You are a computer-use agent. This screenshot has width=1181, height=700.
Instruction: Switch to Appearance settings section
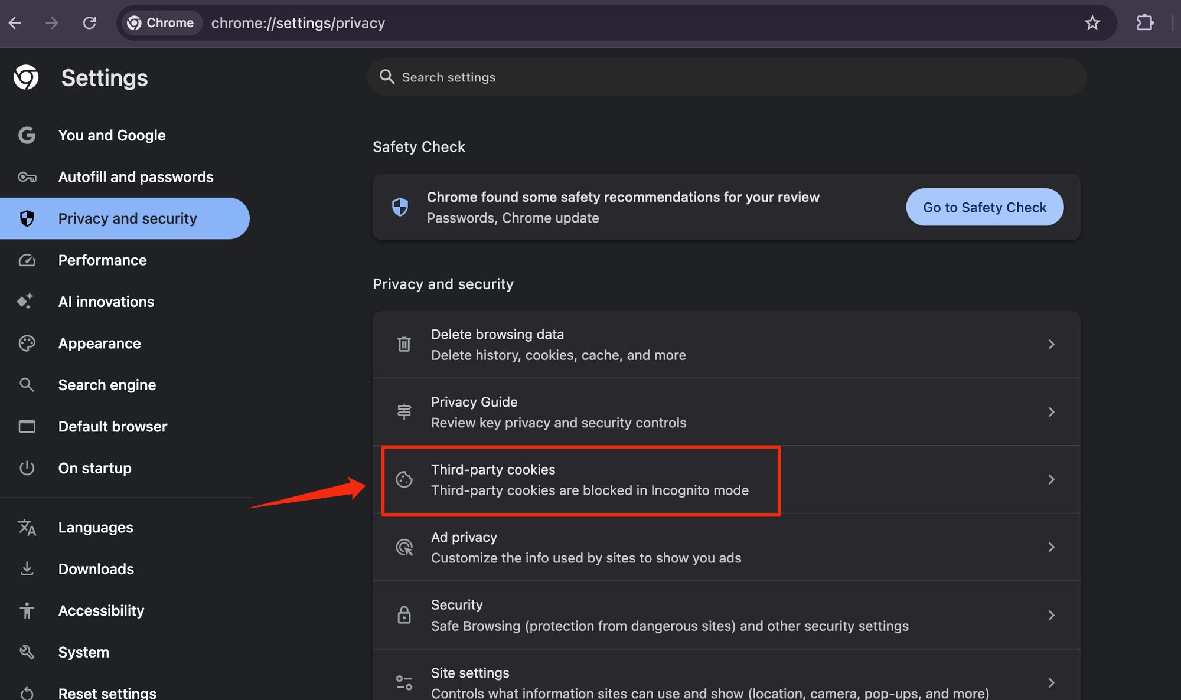tap(99, 344)
